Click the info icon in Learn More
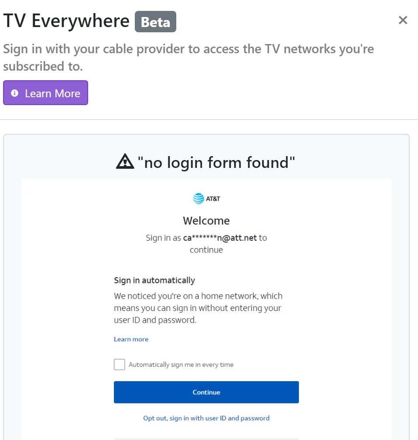Viewport: 418px width, 440px height. pos(15,93)
